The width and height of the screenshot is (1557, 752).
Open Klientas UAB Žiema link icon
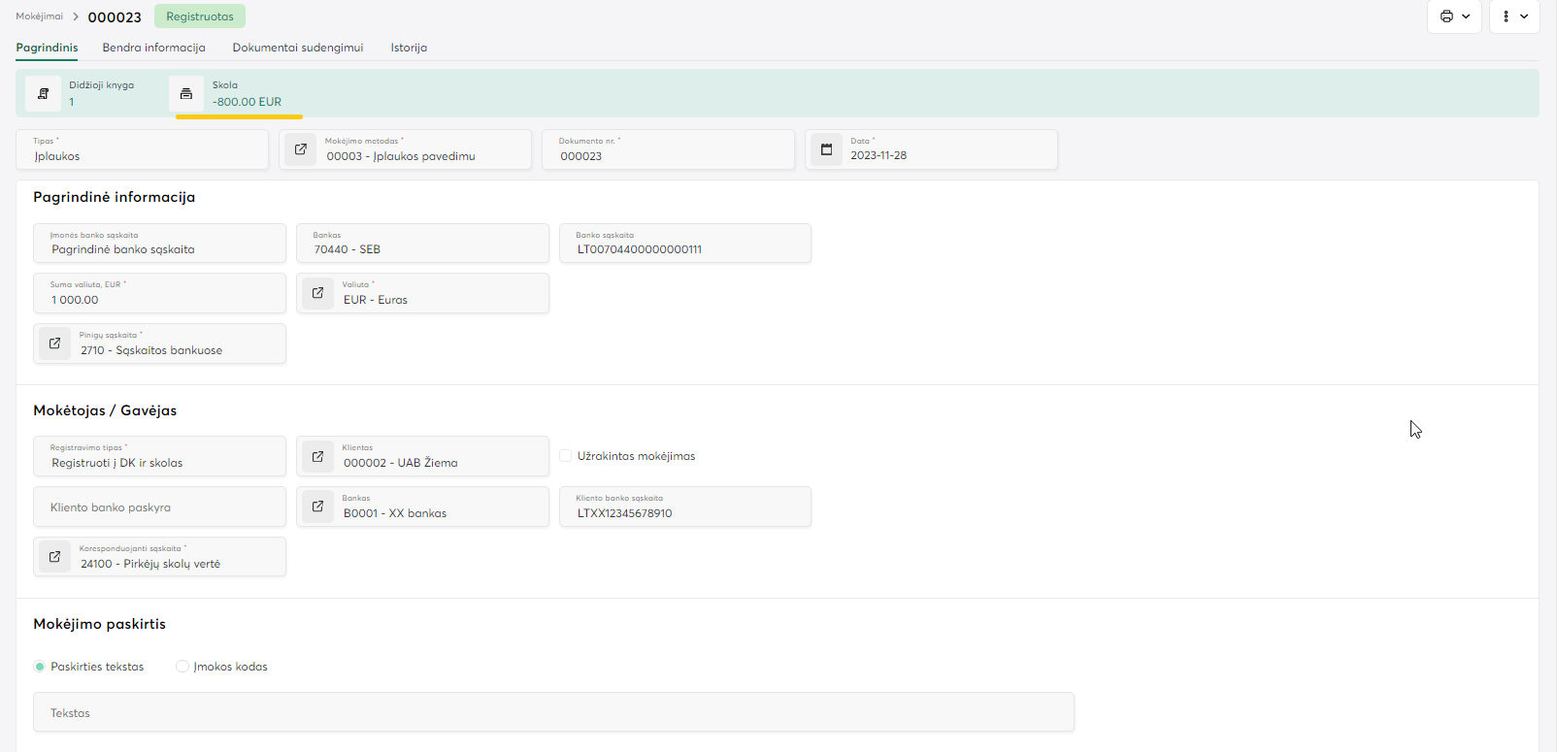[317, 456]
